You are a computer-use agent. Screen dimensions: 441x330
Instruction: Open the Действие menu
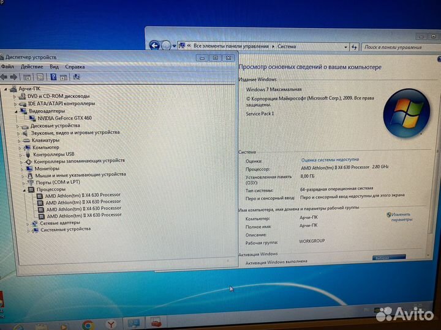pos(32,67)
